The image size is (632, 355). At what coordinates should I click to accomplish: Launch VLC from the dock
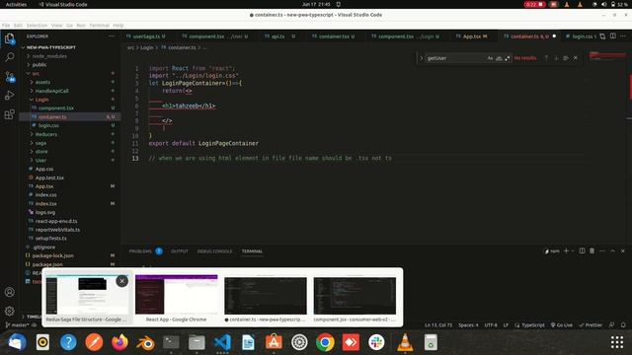[405, 342]
